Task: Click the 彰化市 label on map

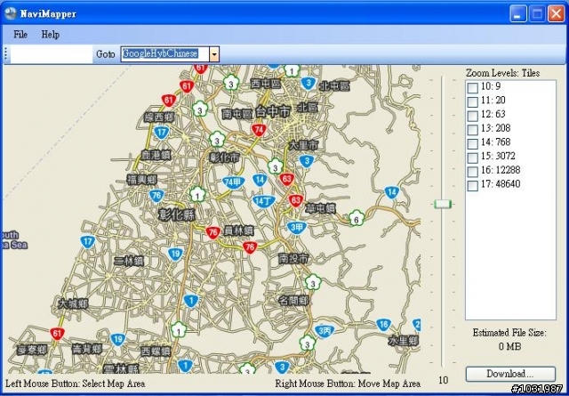Action: (225, 158)
